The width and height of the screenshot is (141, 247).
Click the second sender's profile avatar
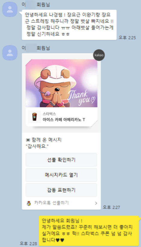click(x=10, y=53)
